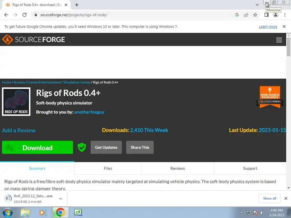Click the browser back arrow
This screenshot has width=291, height=218.
tap(6, 15)
